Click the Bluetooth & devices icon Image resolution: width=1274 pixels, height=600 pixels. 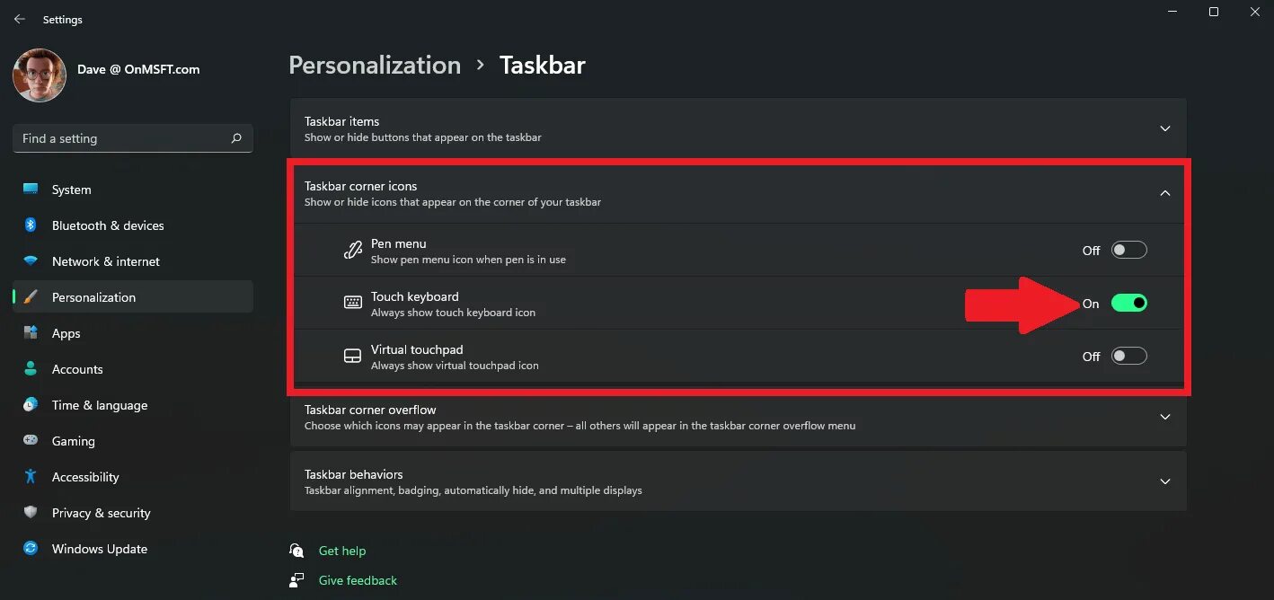click(31, 225)
